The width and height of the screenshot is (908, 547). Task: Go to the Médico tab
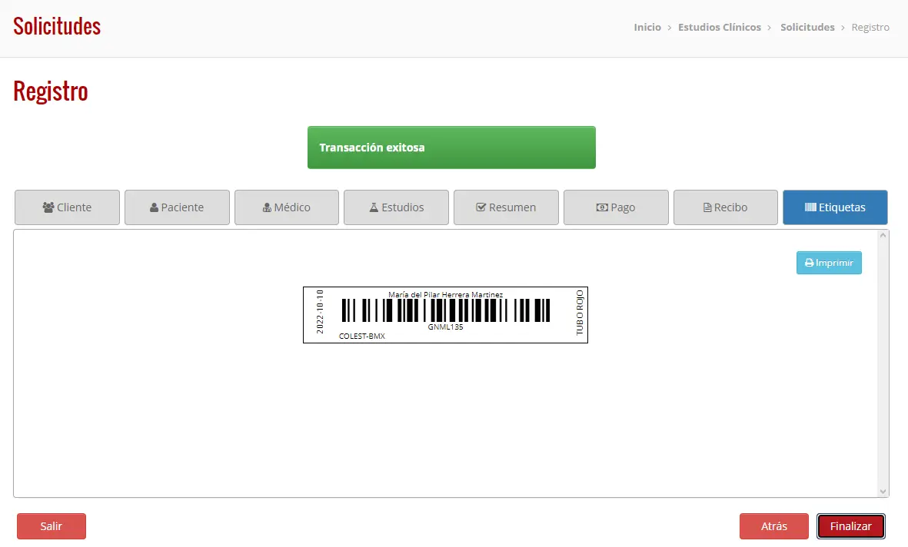(287, 207)
